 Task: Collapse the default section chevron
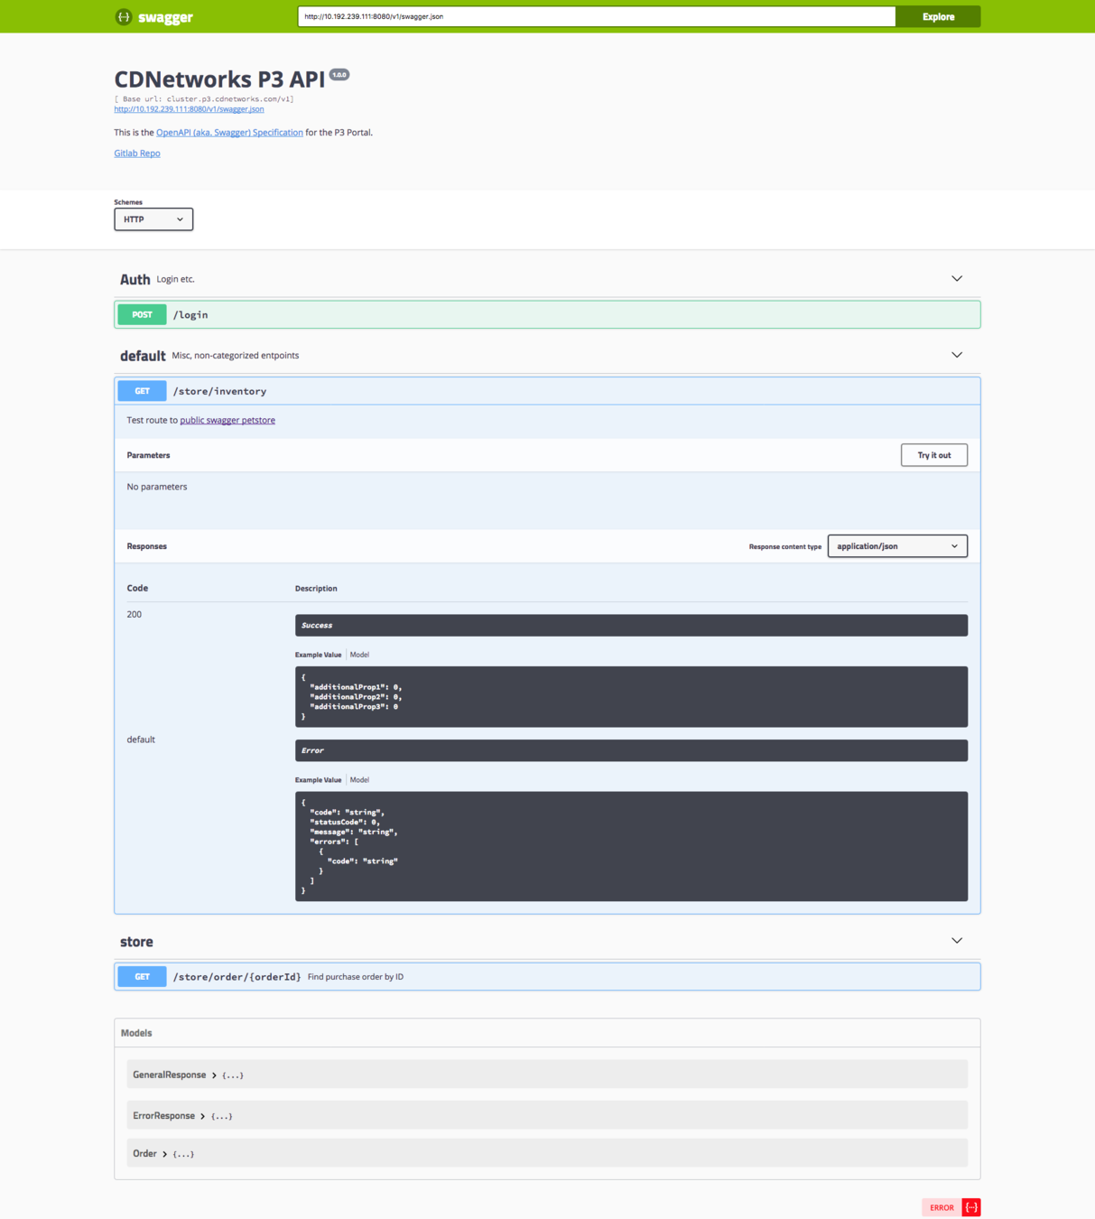pyautogui.click(x=957, y=355)
